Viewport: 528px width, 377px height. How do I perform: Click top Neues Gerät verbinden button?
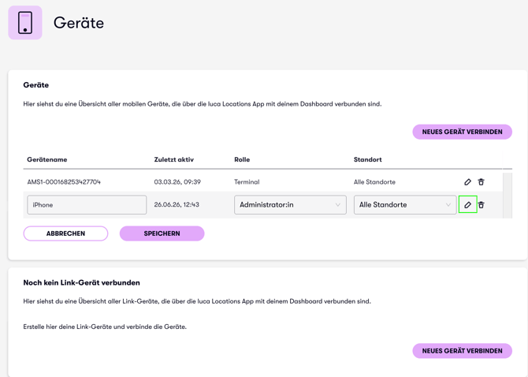point(462,132)
